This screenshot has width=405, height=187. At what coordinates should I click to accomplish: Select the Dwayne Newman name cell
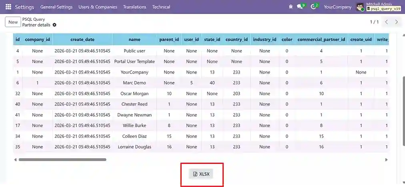[134, 115]
